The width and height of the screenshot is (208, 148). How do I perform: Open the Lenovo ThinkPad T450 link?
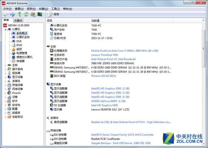(105, 55)
